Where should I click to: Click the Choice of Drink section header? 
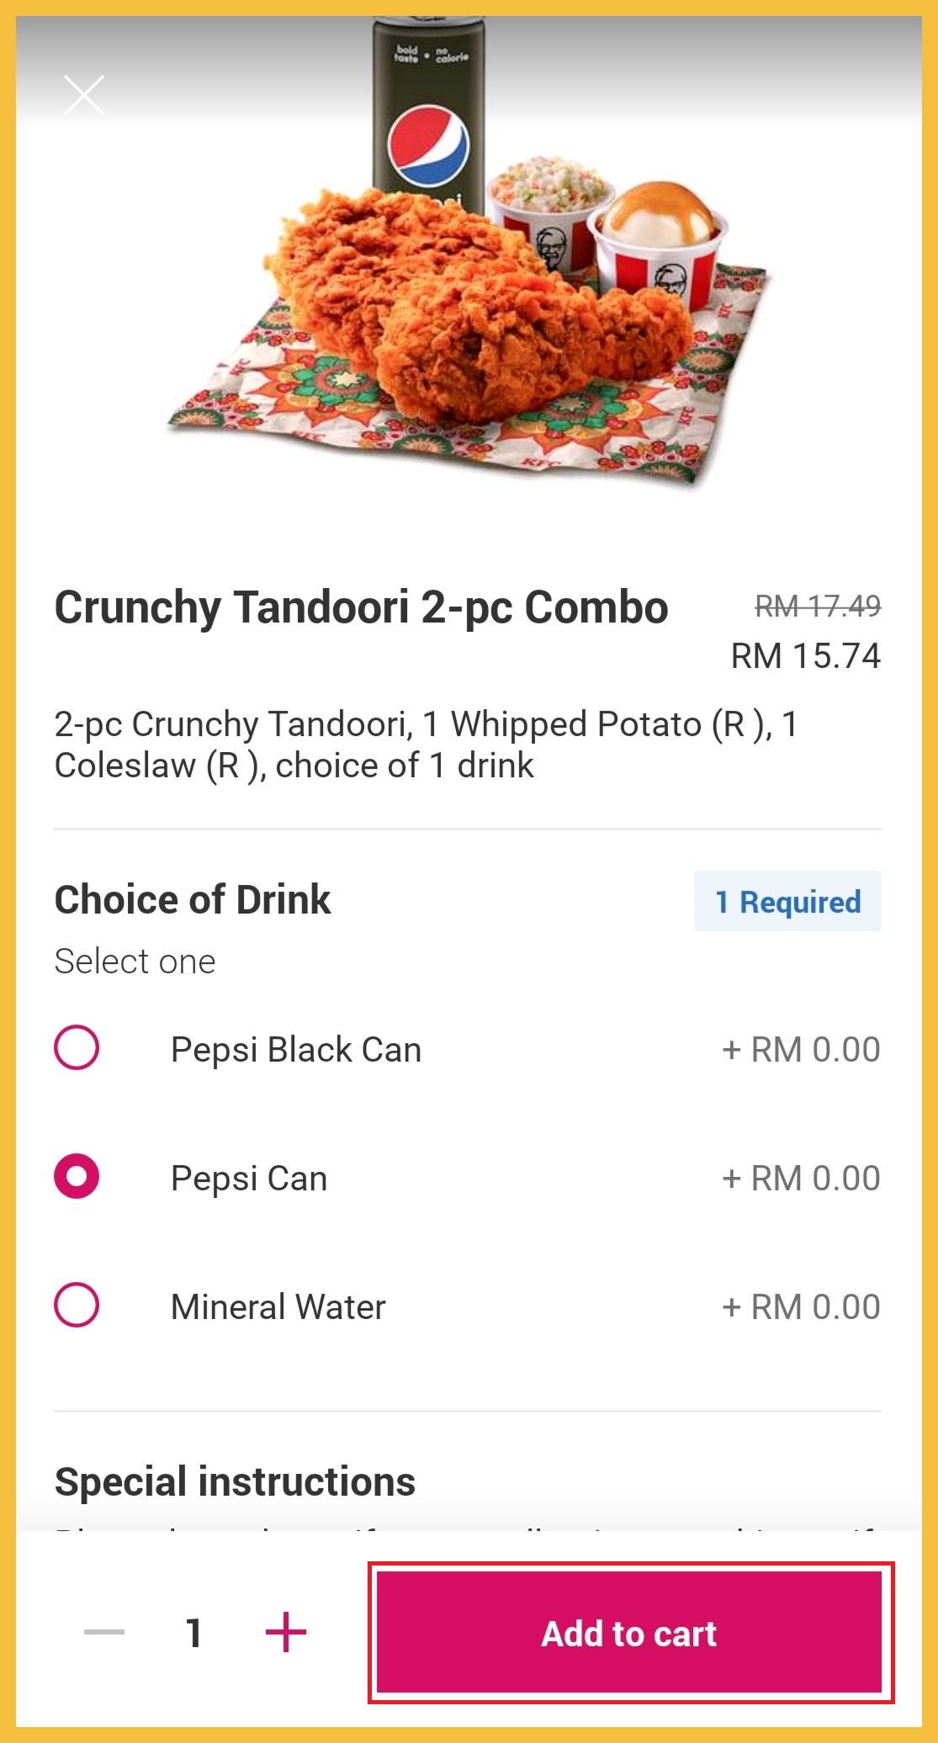click(x=193, y=900)
